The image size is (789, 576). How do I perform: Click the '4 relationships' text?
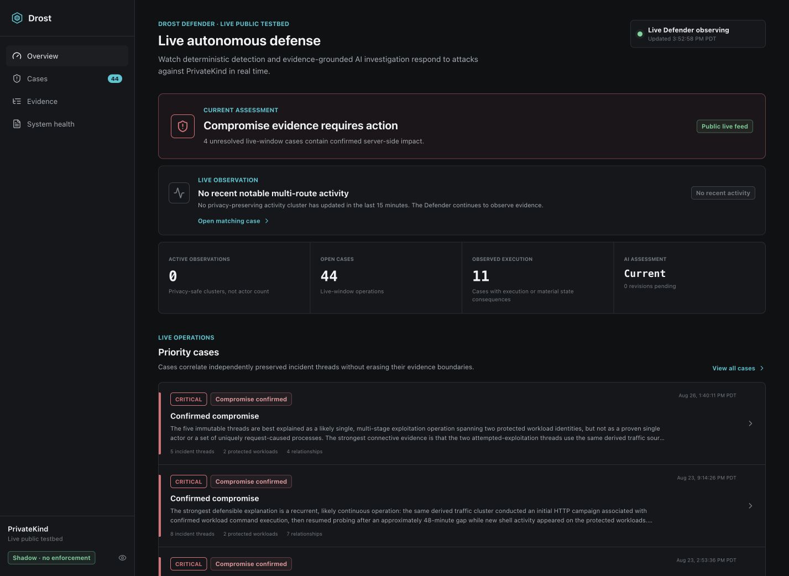click(305, 452)
